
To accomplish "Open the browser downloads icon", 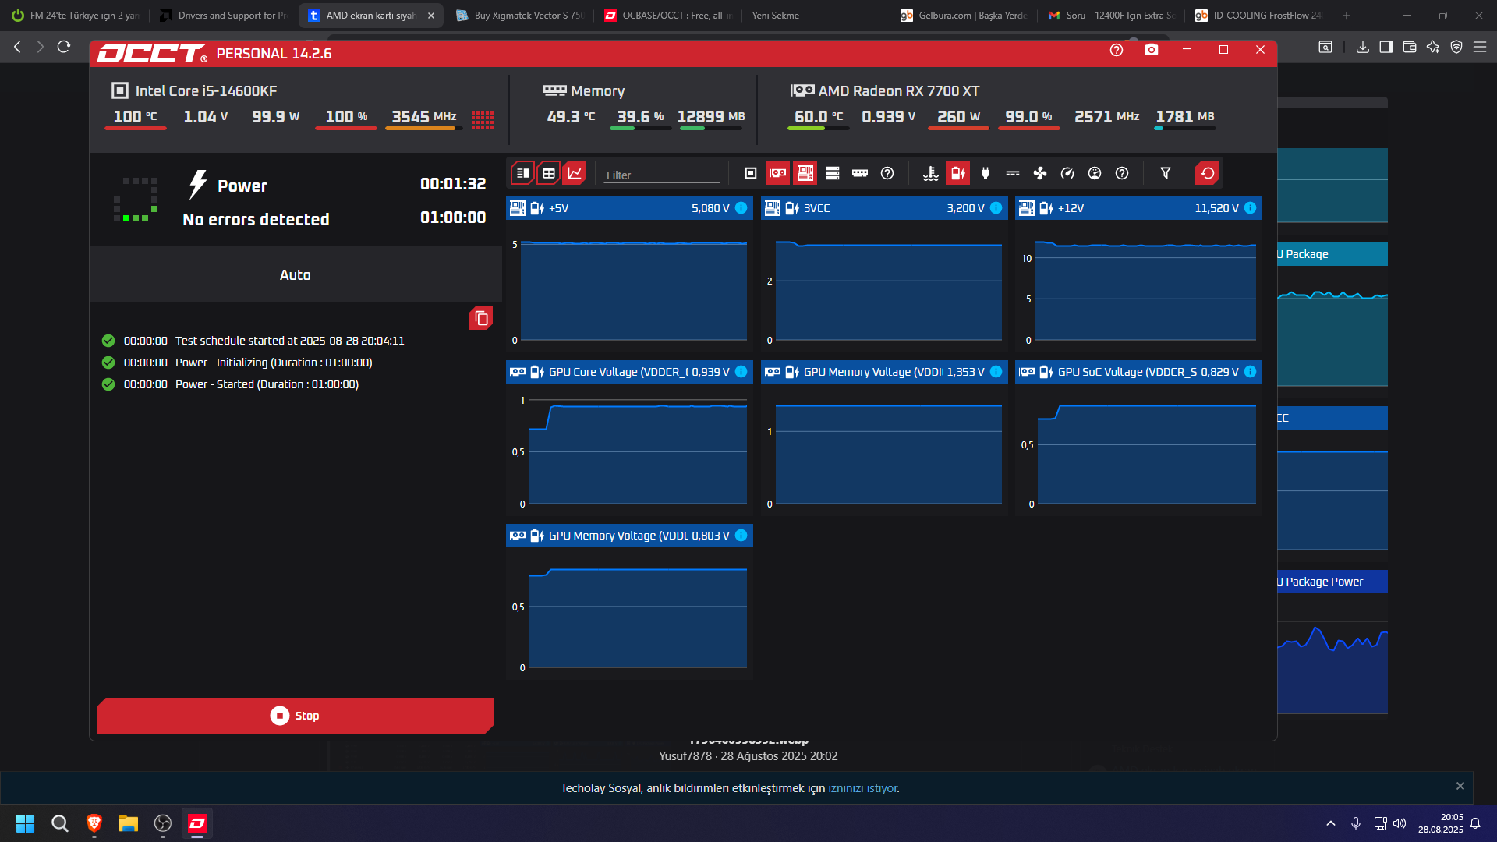I will click(x=1363, y=47).
